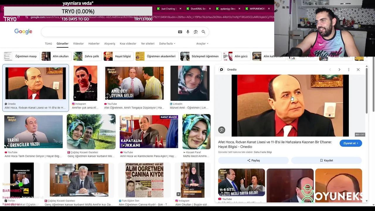The width and height of the screenshot is (375, 211).
Task: Close the Onedio image preview panel
Action: [x=358, y=69]
